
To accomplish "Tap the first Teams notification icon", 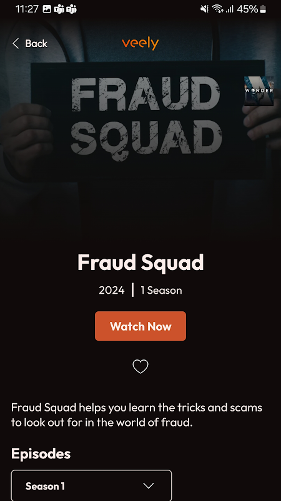I will 59,9.
